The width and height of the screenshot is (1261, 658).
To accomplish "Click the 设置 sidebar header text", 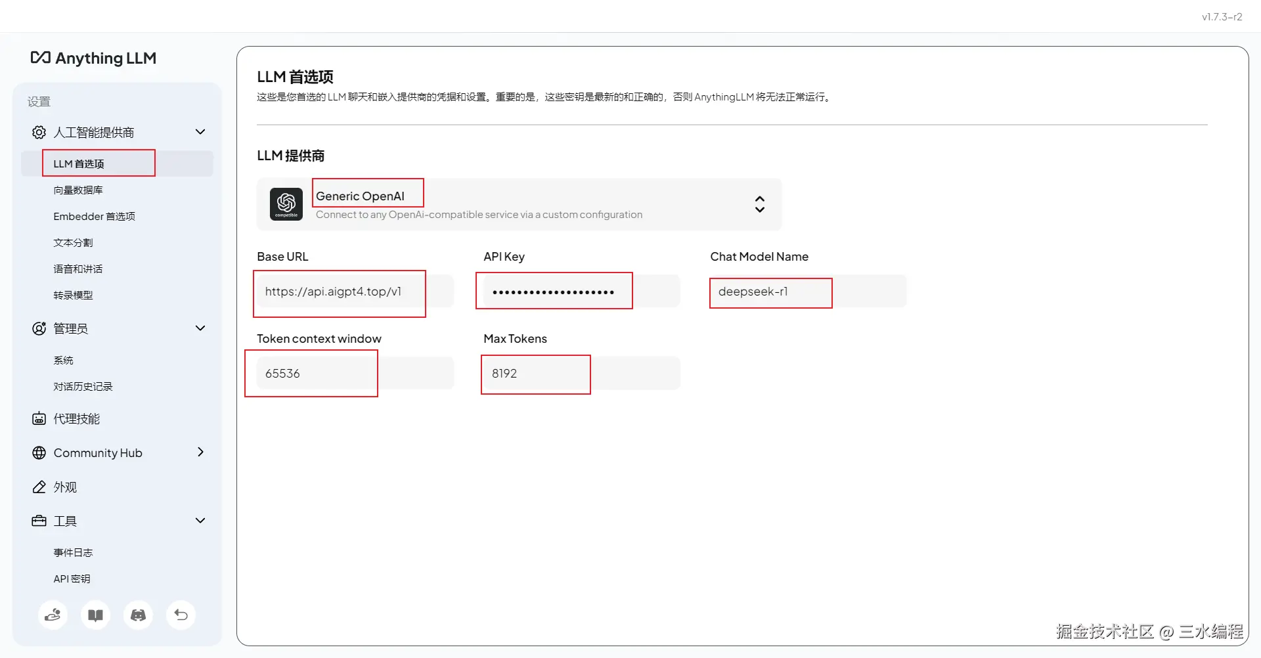I will point(39,101).
